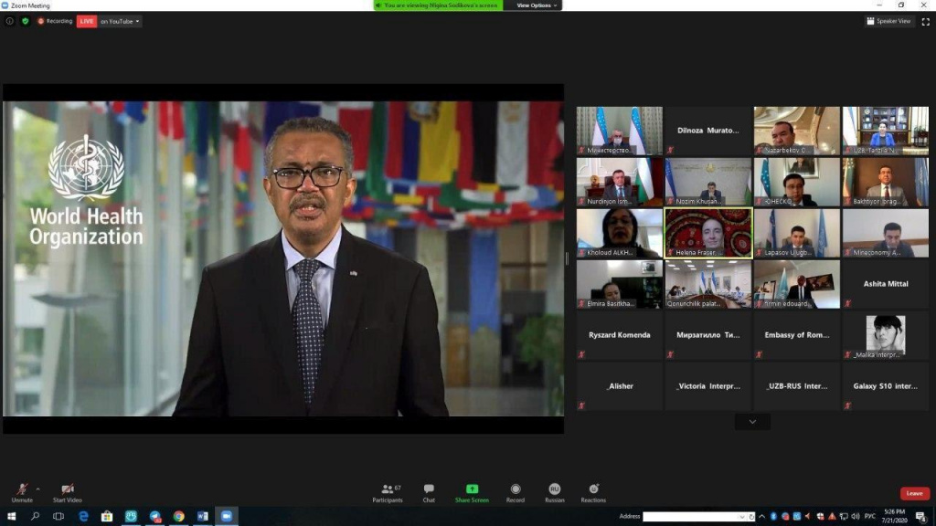This screenshot has width=936, height=526.
Task: Open the Chat panel
Action: click(x=429, y=490)
